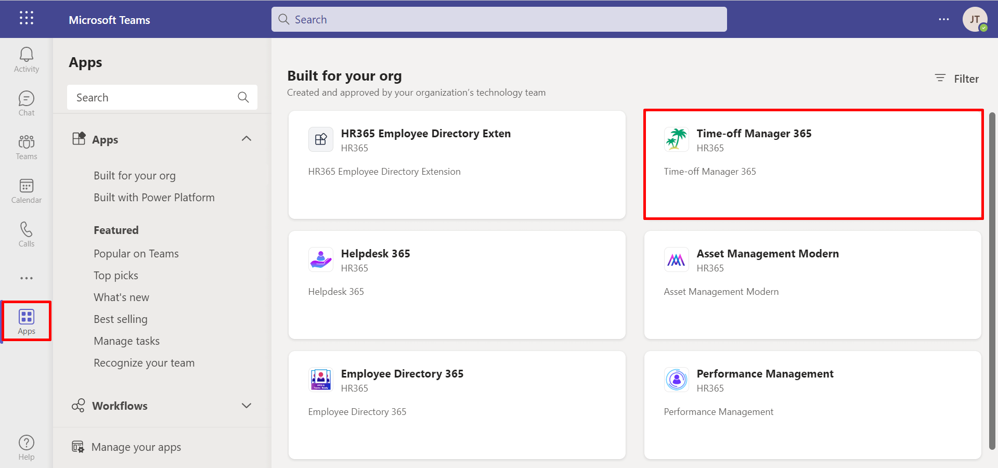Select Recognize your team category

pos(144,363)
